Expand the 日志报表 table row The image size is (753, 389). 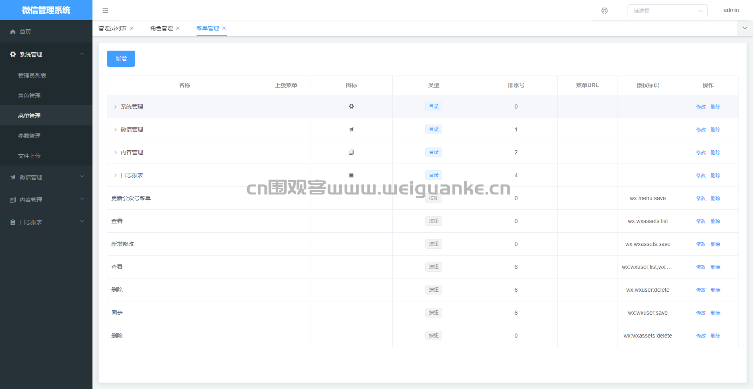(x=115, y=175)
